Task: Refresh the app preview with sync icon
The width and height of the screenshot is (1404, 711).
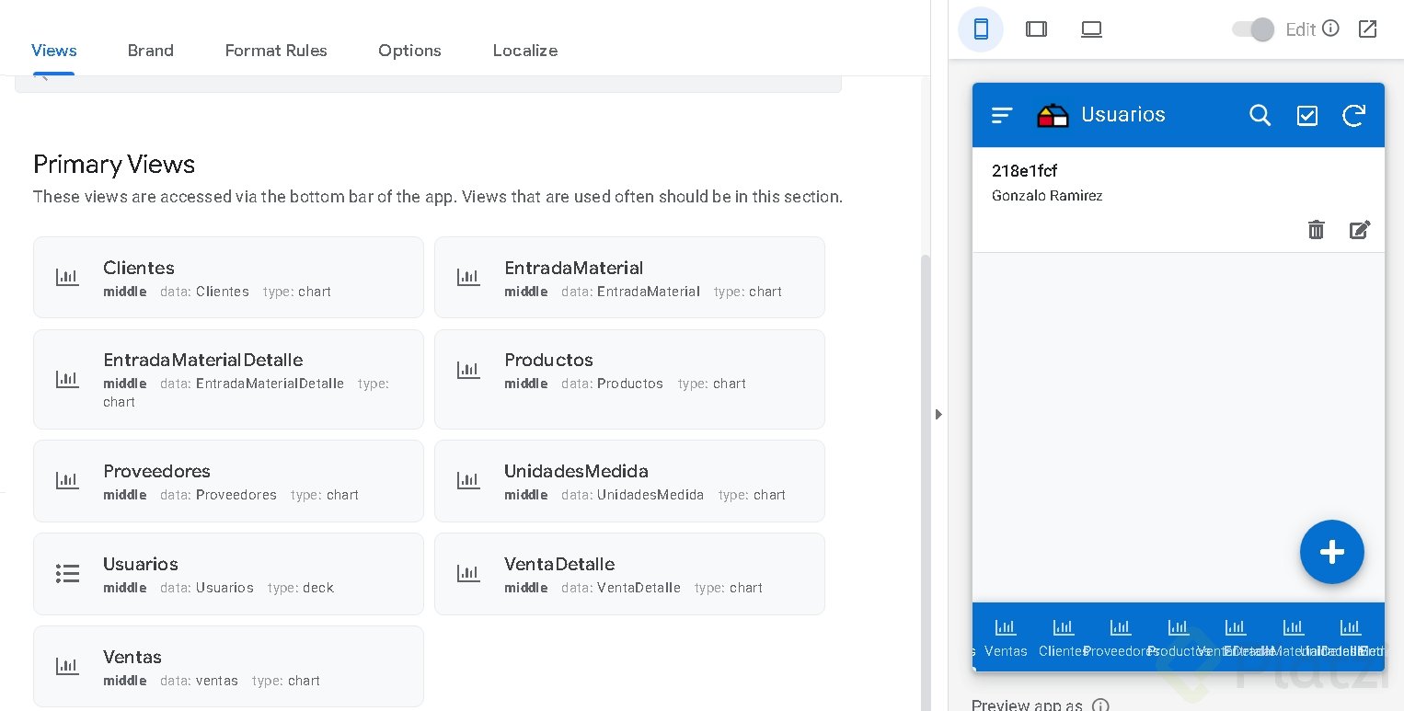Action: tap(1353, 115)
